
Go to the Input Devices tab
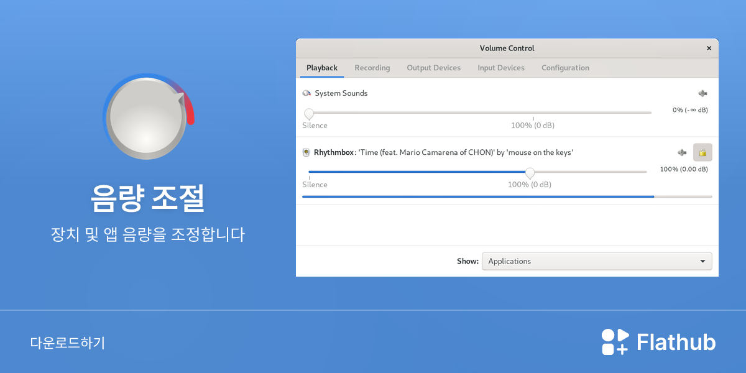[501, 68]
